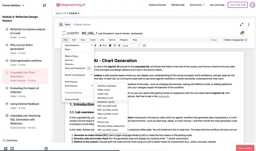256x151 pixels.
Task: Select Notebook (.ipynb) download option
Action: click(111, 102)
